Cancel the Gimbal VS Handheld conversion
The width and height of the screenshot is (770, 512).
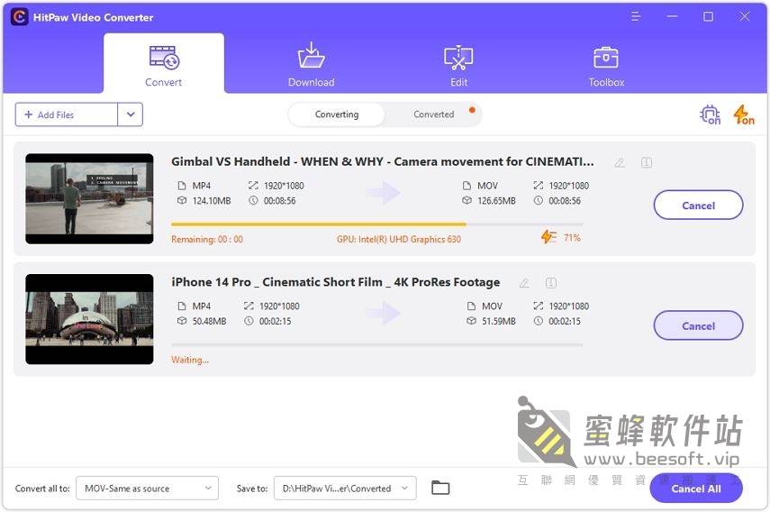pos(698,206)
